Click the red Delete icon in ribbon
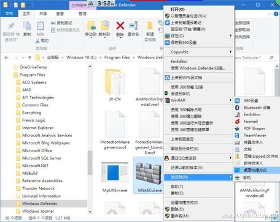This screenshot has width=280, height=222. [x=120, y=26]
